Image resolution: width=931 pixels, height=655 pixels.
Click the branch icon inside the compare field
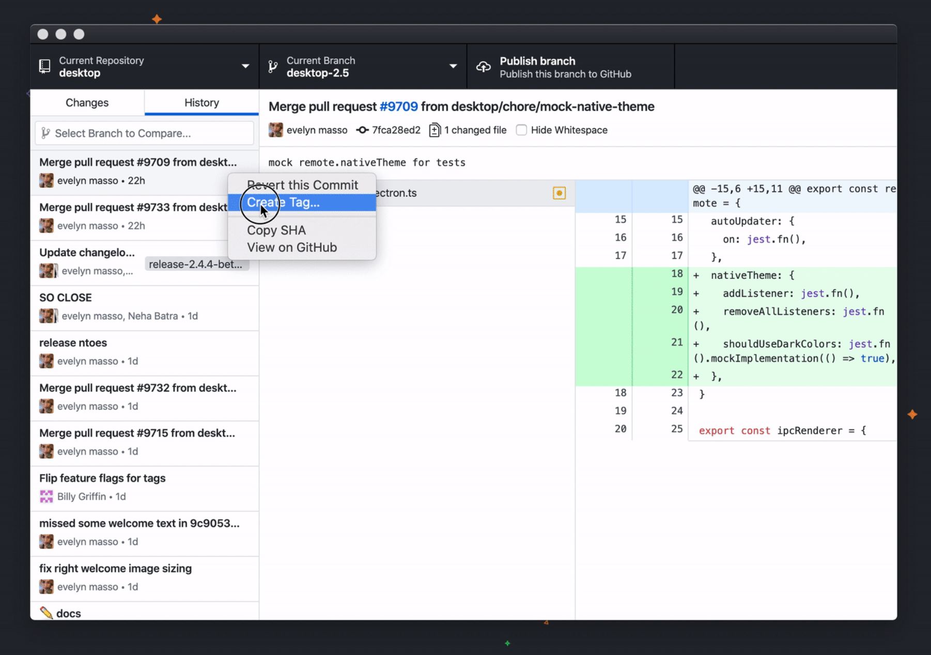[x=46, y=133]
